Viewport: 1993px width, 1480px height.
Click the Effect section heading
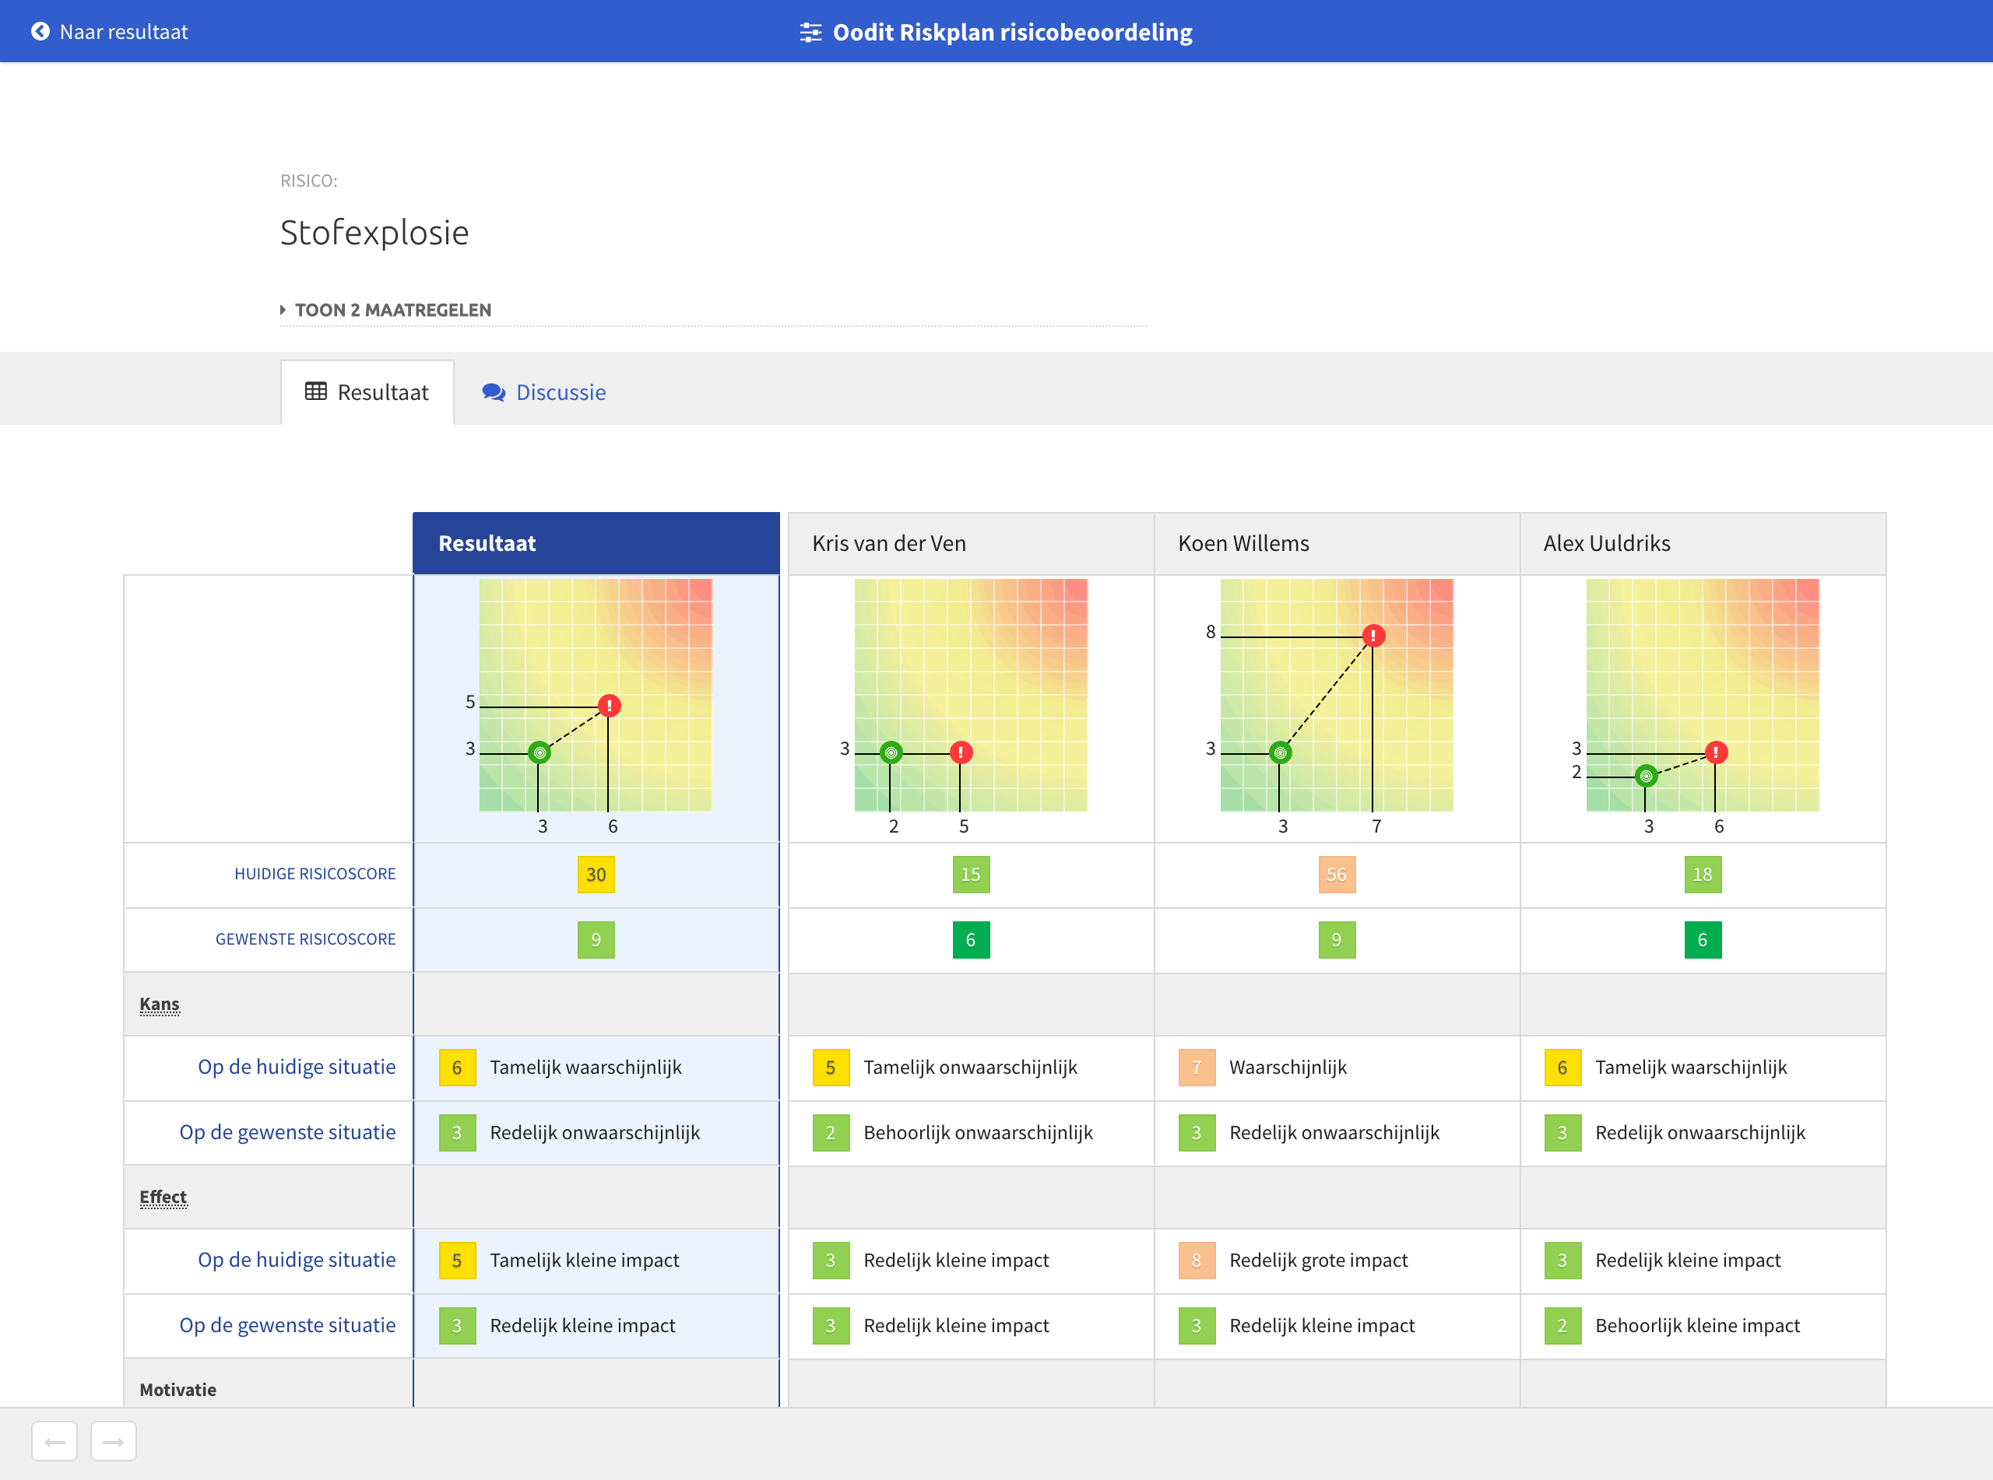[x=163, y=1197]
